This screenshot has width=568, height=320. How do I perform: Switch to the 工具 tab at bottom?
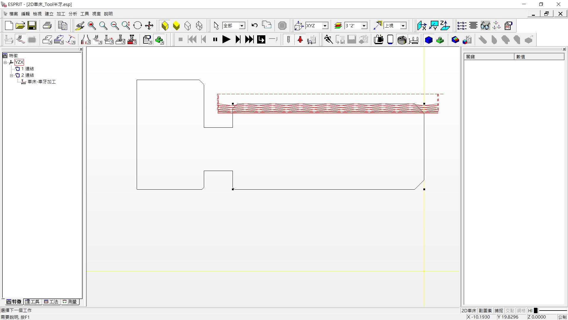click(x=33, y=302)
